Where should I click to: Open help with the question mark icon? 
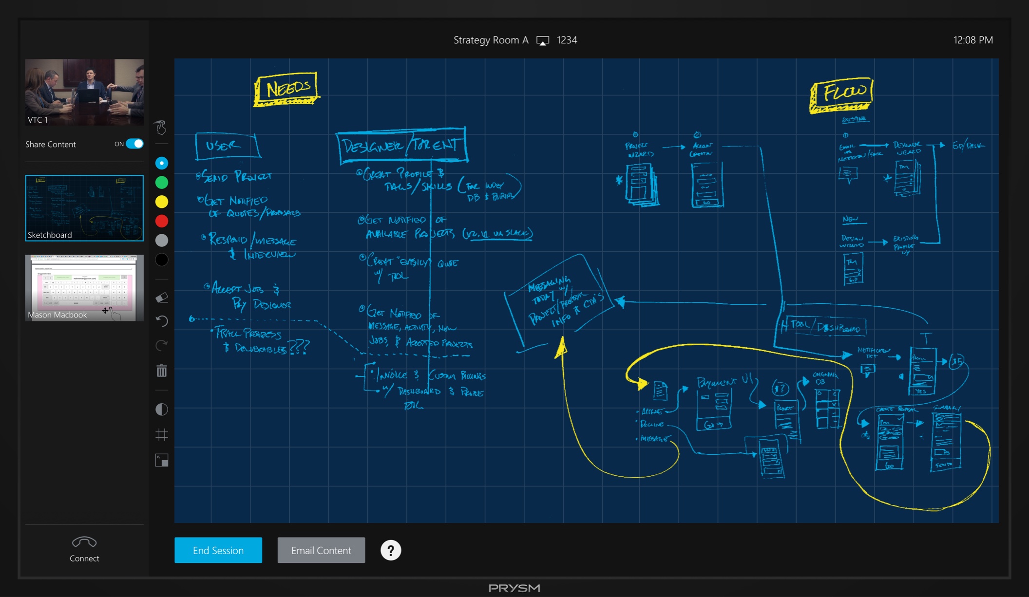click(390, 550)
